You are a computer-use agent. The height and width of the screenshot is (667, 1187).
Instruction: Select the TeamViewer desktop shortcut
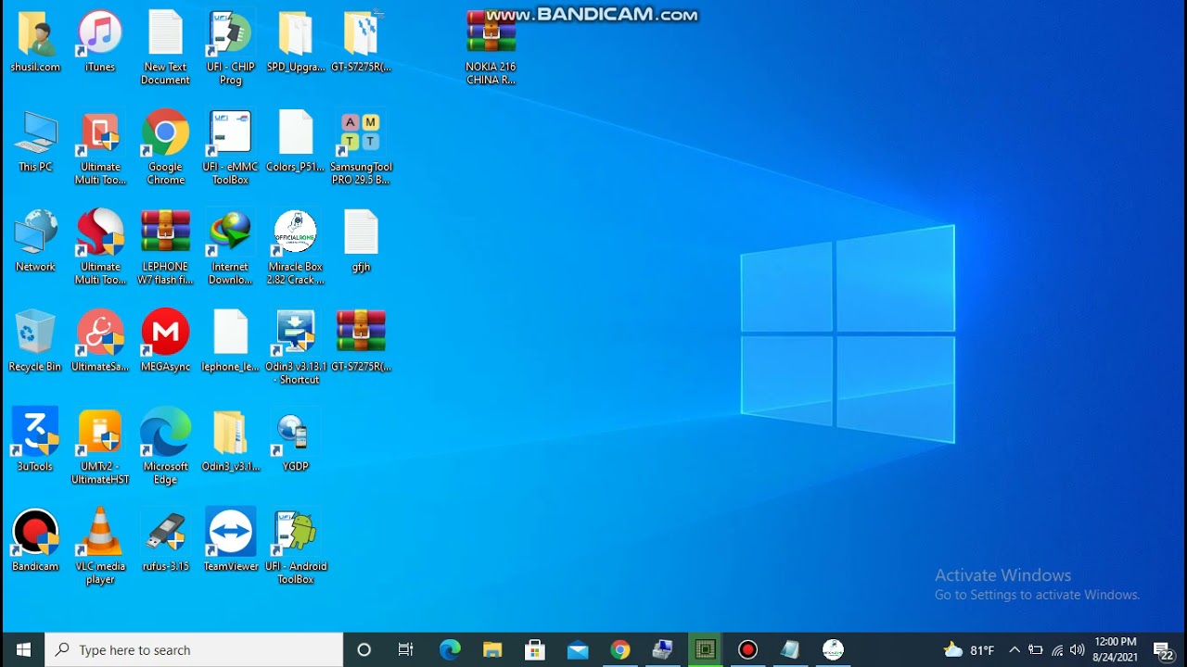[230, 542]
